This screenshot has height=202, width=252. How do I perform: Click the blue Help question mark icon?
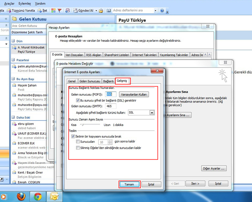(x=162, y=11)
